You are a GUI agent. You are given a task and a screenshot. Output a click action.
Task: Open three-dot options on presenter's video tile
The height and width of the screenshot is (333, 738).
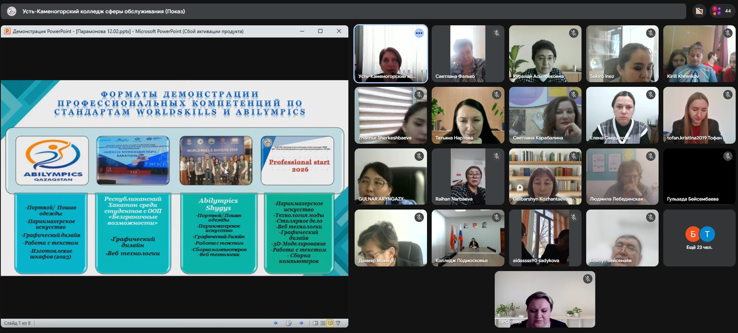[x=419, y=33]
